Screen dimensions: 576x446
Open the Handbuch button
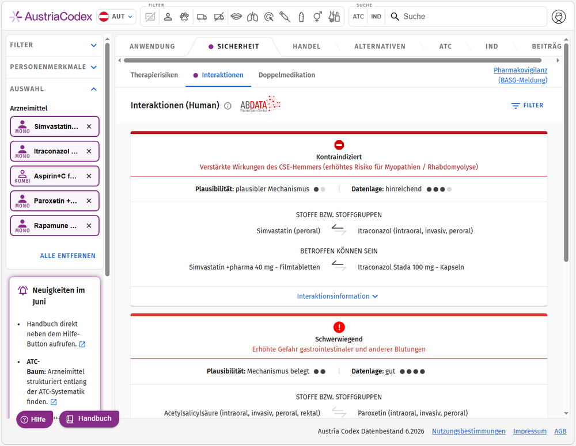click(x=89, y=418)
